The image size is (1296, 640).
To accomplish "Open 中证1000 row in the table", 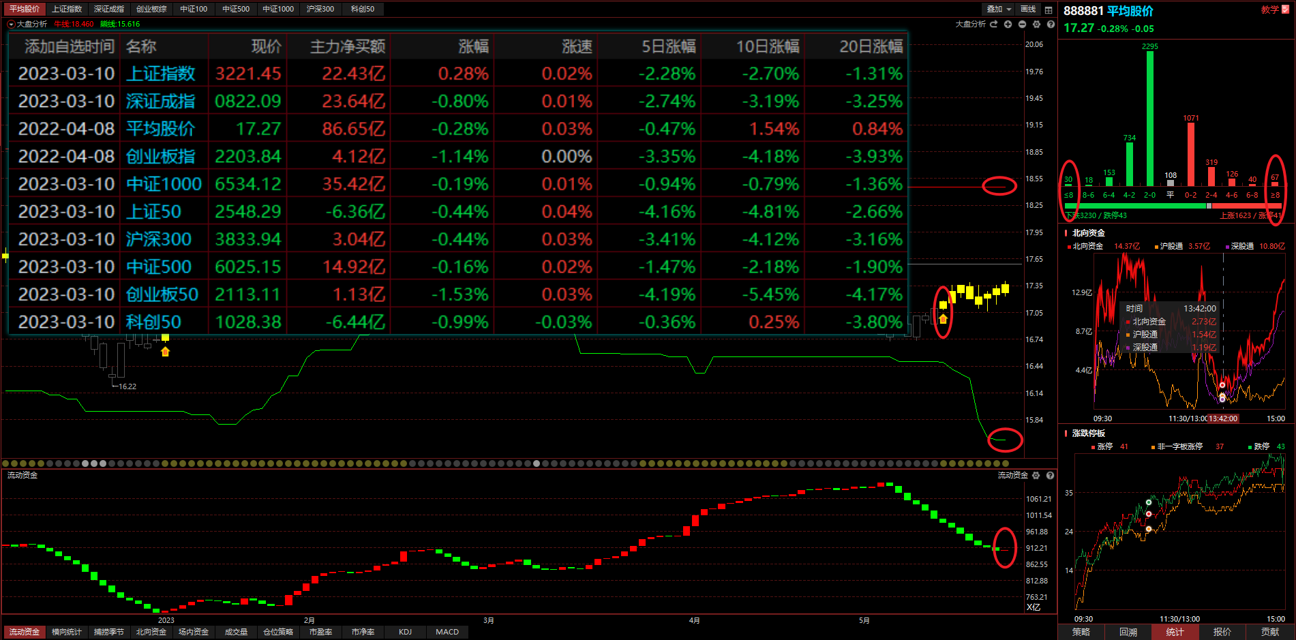I will coord(457,184).
